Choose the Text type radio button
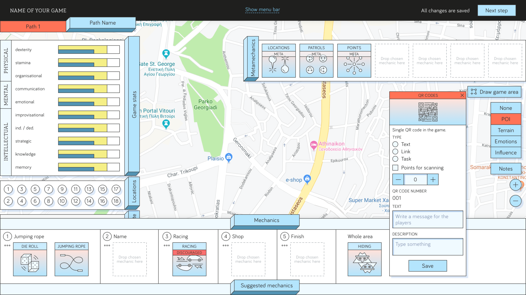 (x=395, y=144)
